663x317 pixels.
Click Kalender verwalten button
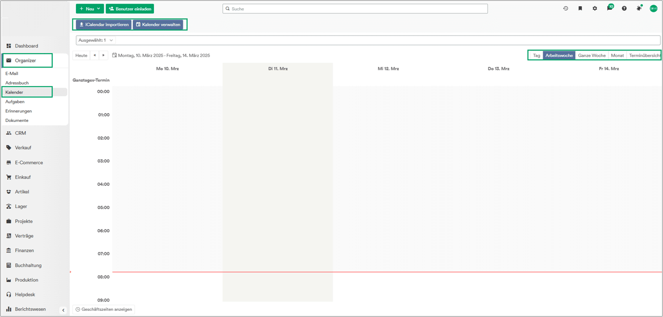pyautogui.click(x=158, y=24)
